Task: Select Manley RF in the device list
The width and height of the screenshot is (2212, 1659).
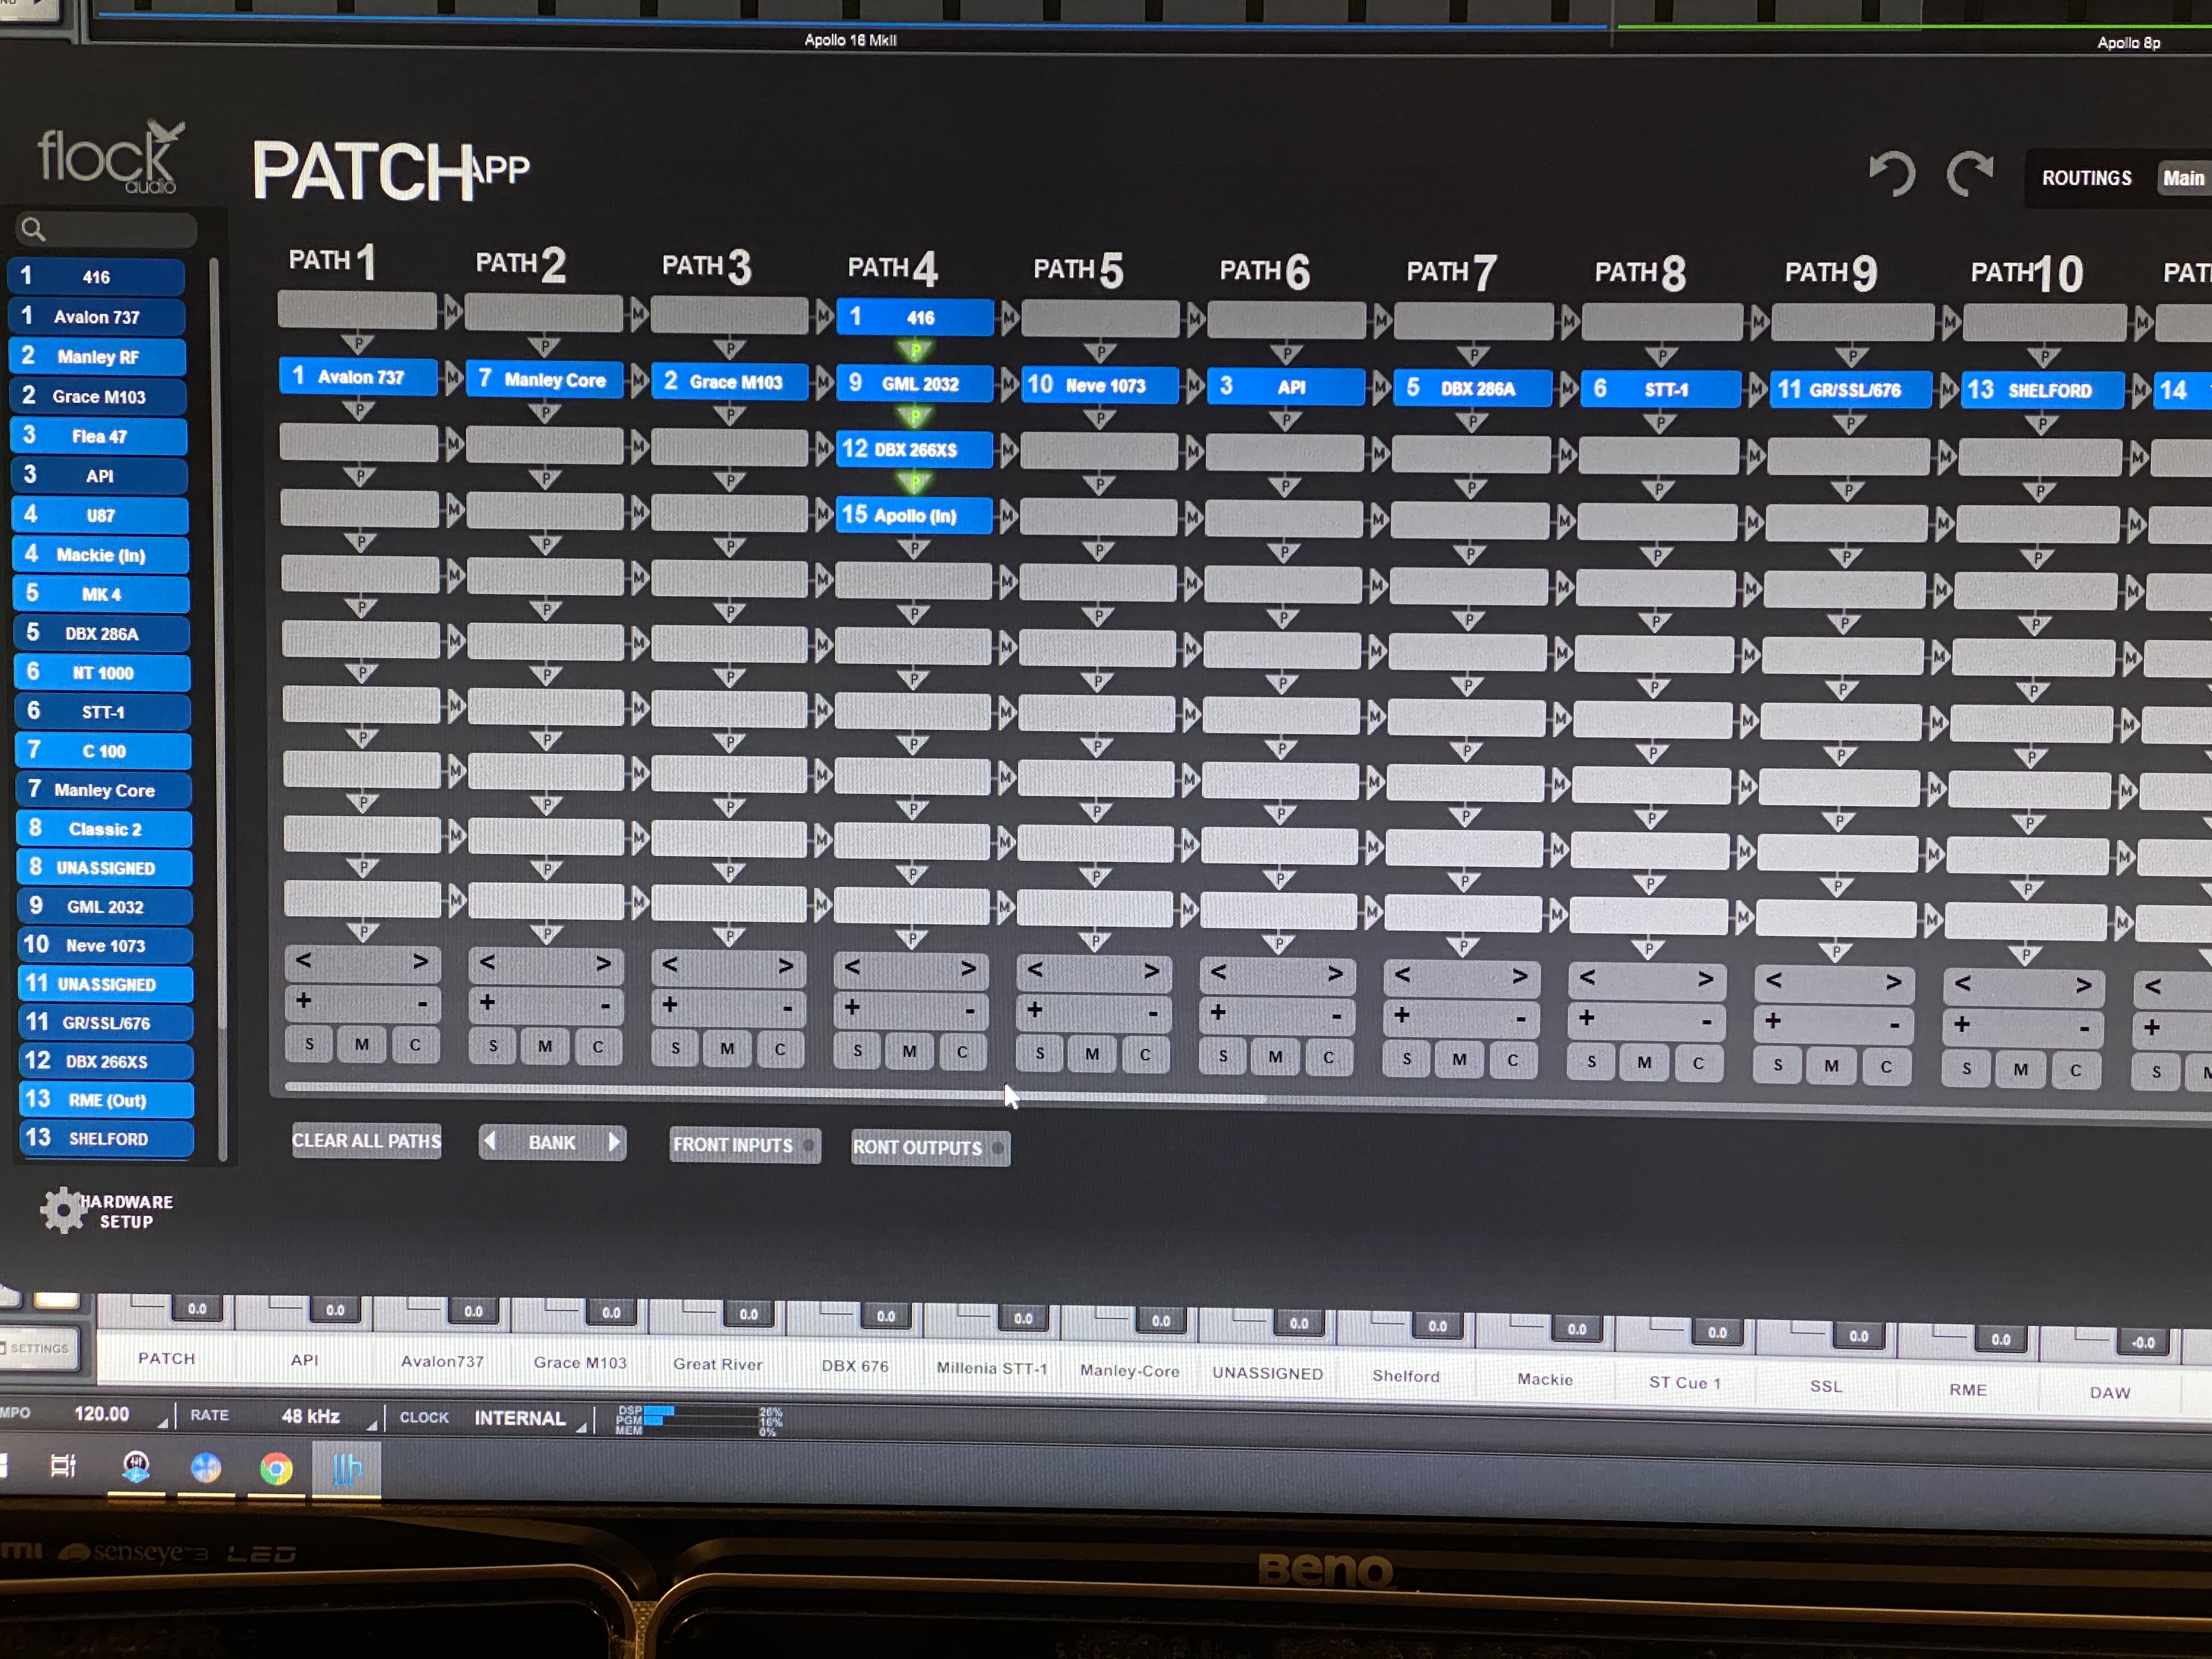Action: [x=98, y=357]
